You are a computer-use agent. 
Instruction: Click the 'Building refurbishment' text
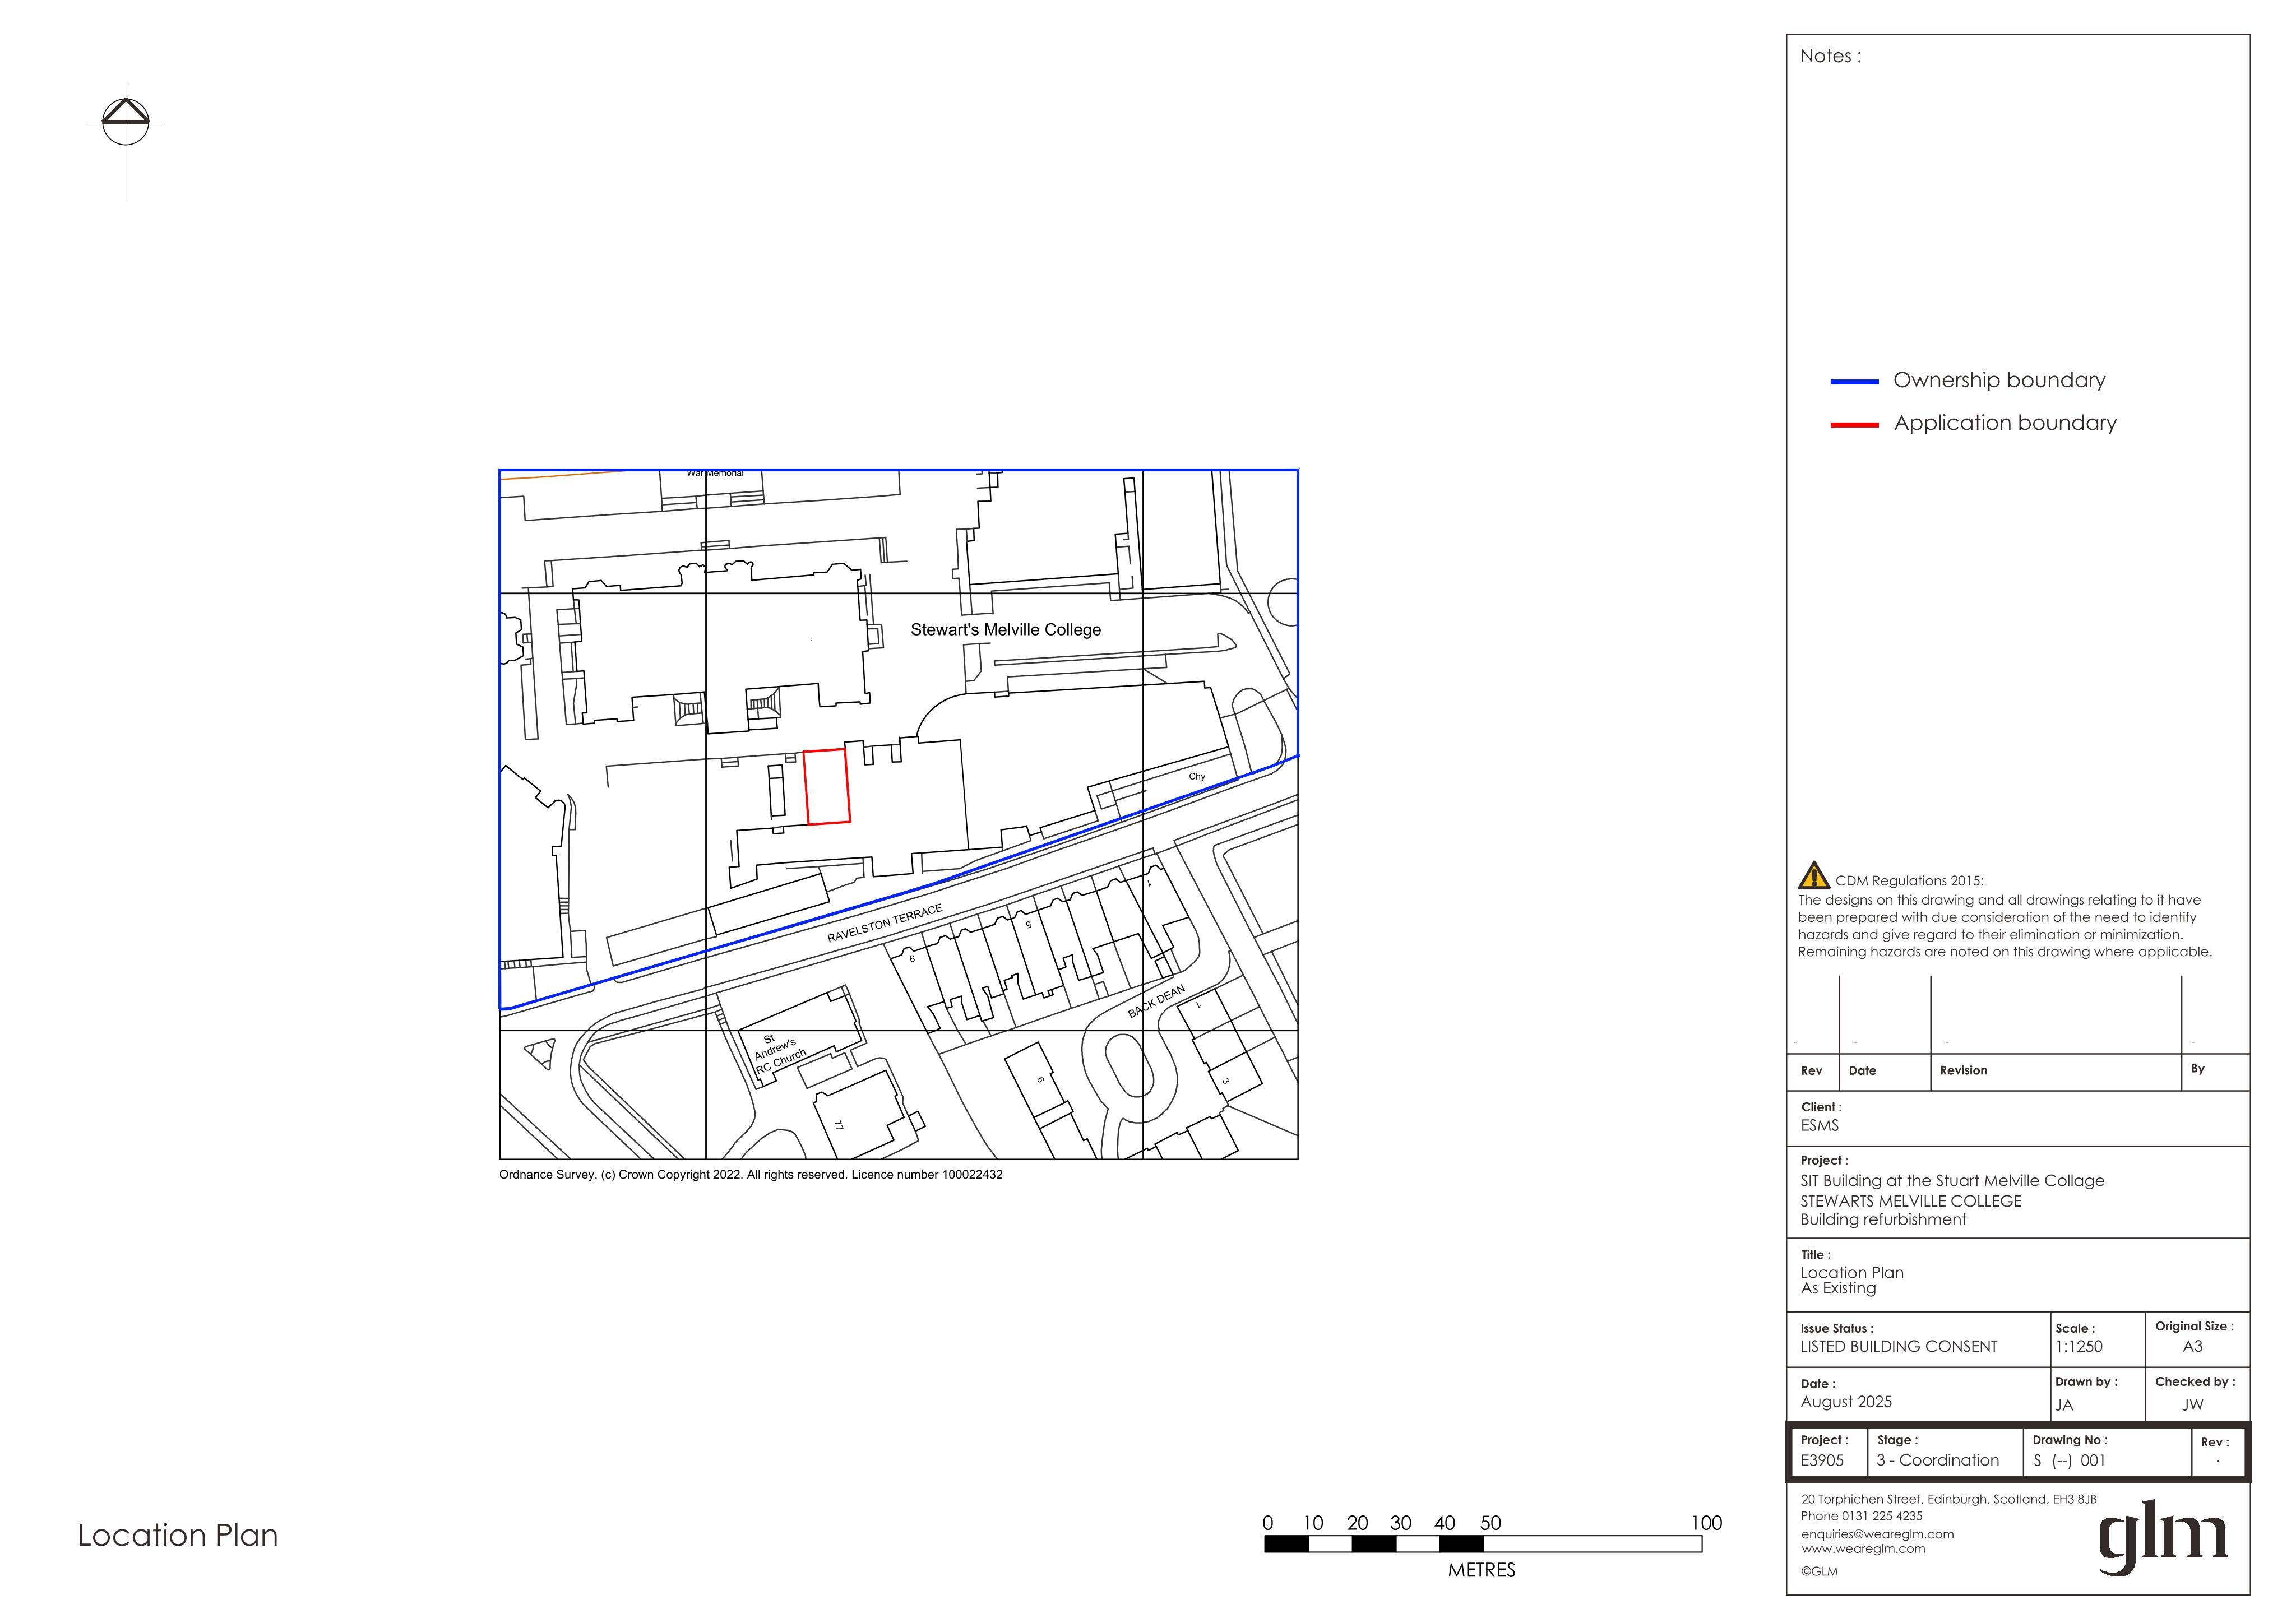1883,1220
